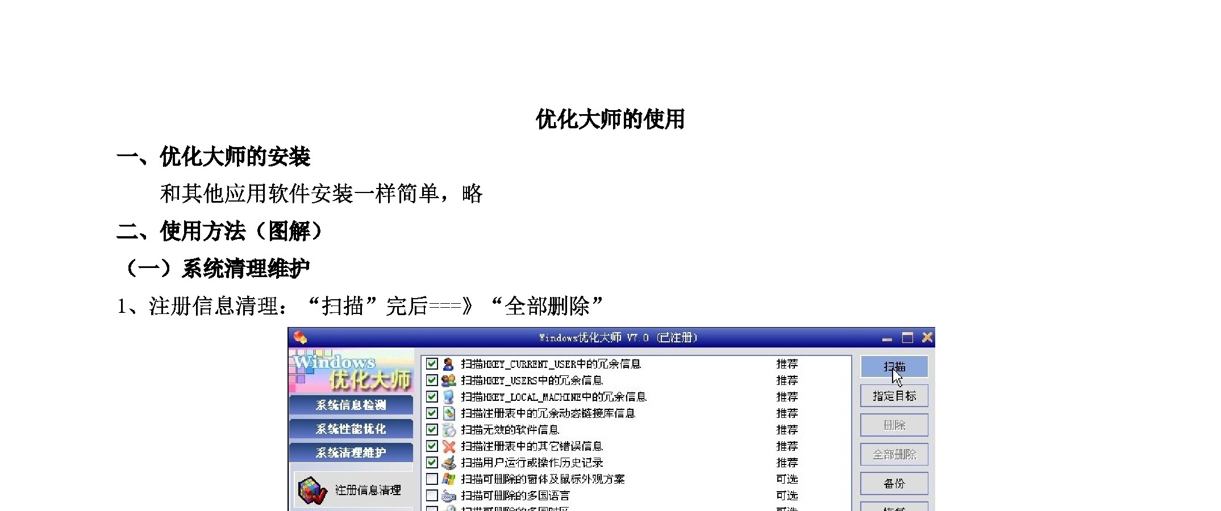Maximize the Windows优化大师 window
1221x511 pixels.
point(907,338)
